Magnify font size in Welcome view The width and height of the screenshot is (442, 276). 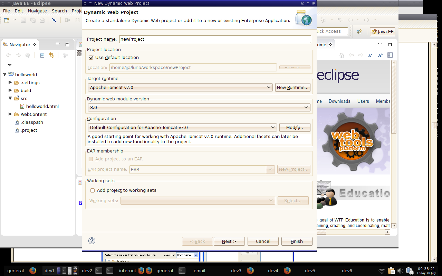(x=380, y=55)
